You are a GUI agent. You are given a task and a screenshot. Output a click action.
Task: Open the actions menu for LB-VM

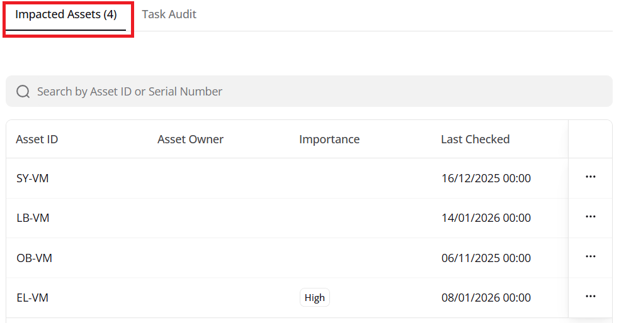(590, 217)
